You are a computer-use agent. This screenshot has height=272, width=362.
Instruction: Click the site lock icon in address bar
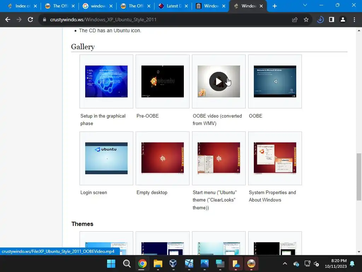click(x=45, y=20)
